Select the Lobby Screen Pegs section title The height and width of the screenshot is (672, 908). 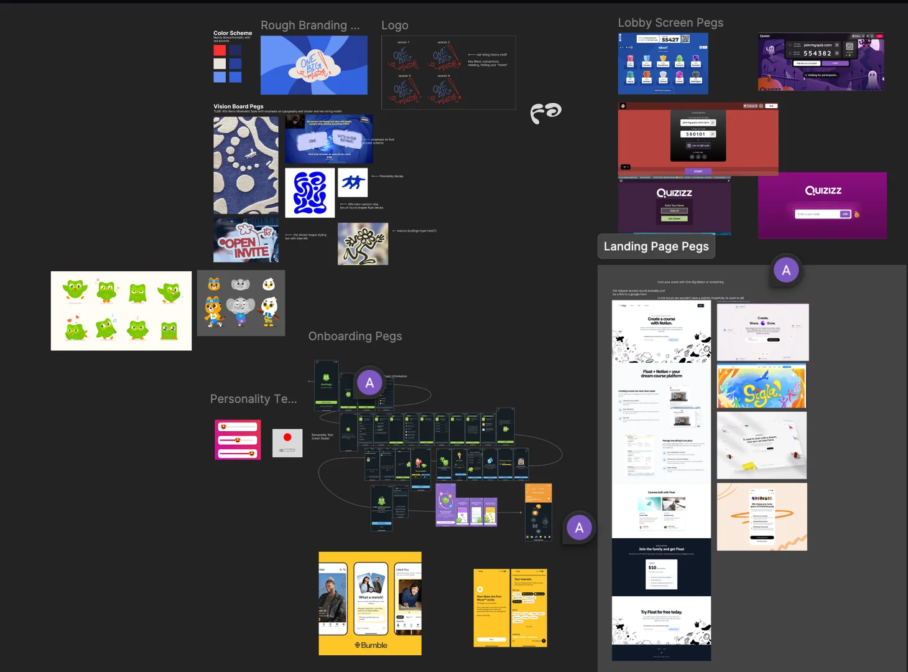(x=670, y=23)
